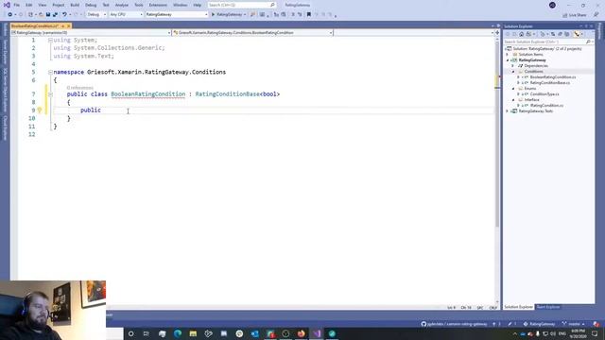This screenshot has height=340, width=605.
Task: Open the Edit menu
Action: tap(29, 5)
